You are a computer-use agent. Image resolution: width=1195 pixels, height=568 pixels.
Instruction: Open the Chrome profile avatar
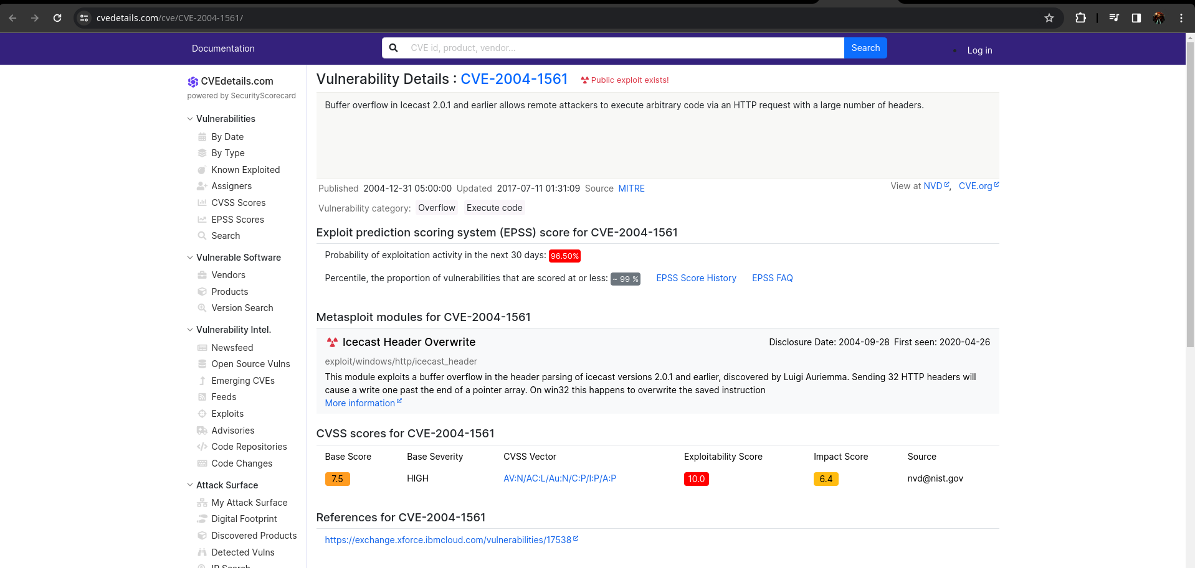pyautogui.click(x=1159, y=18)
